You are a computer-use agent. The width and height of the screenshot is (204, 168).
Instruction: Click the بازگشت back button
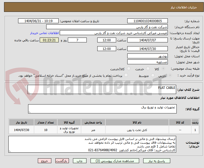62,161
